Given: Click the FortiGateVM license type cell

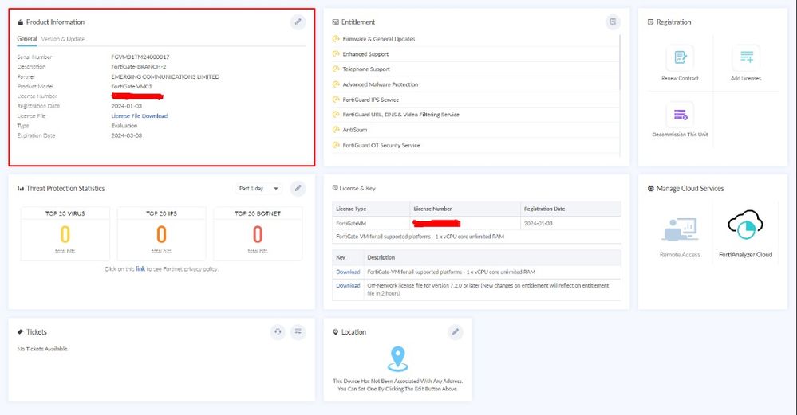Looking at the screenshot, I should click(x=371, y=223).
